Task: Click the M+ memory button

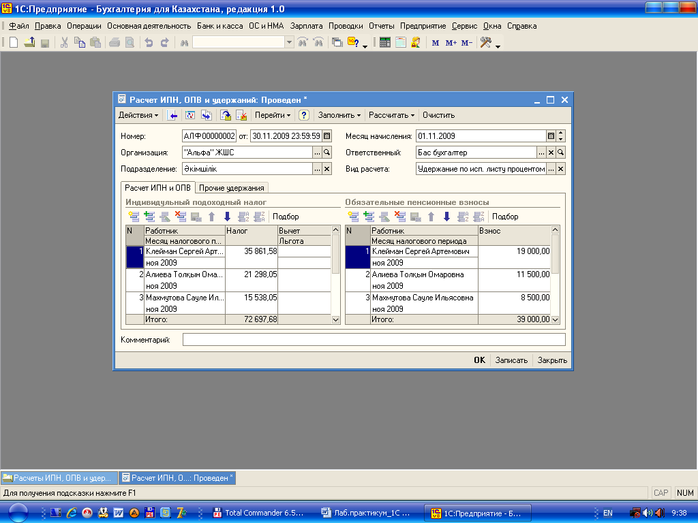Action: pos(451,43)
